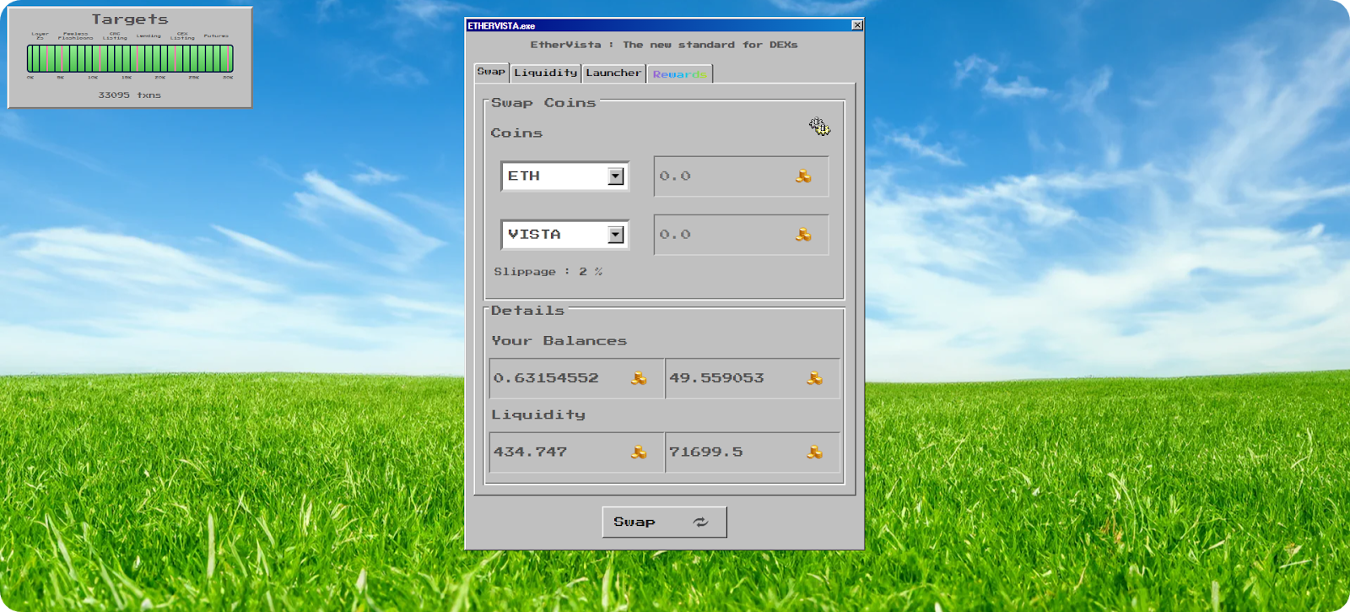The image size is (1350, 612).
Task: Select the Swap tab
Action: pyautogui.click(x=491, y=73)
